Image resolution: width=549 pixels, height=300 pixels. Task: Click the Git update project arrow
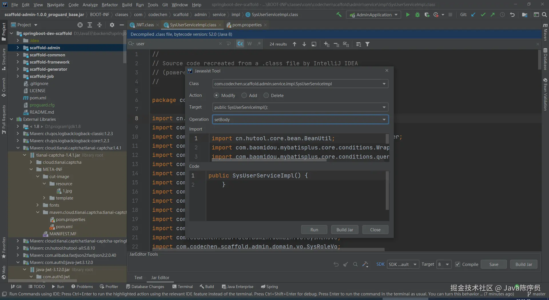pyautogui.click(x=473, y=15)
